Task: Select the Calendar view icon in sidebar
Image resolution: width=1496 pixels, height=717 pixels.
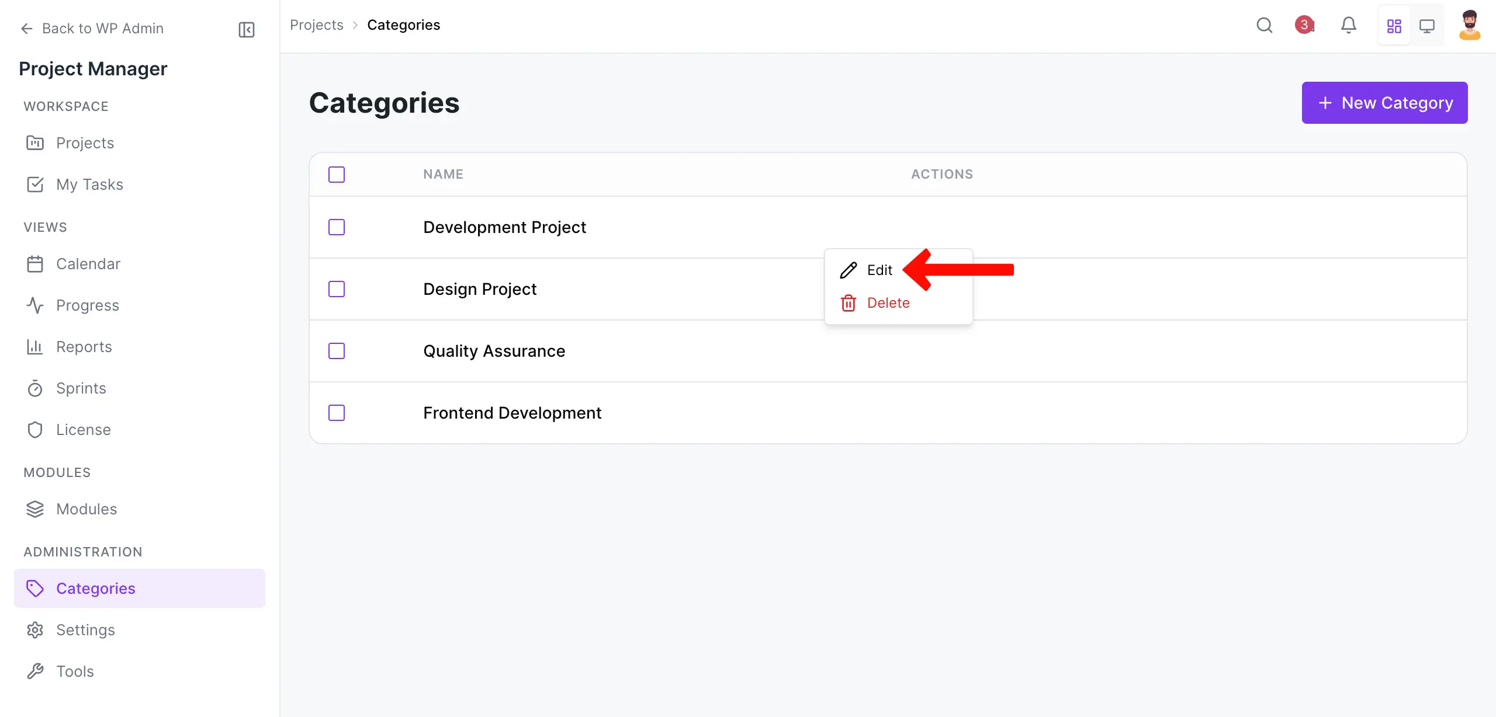Action: pyautogui.click(x=35, y=263)
